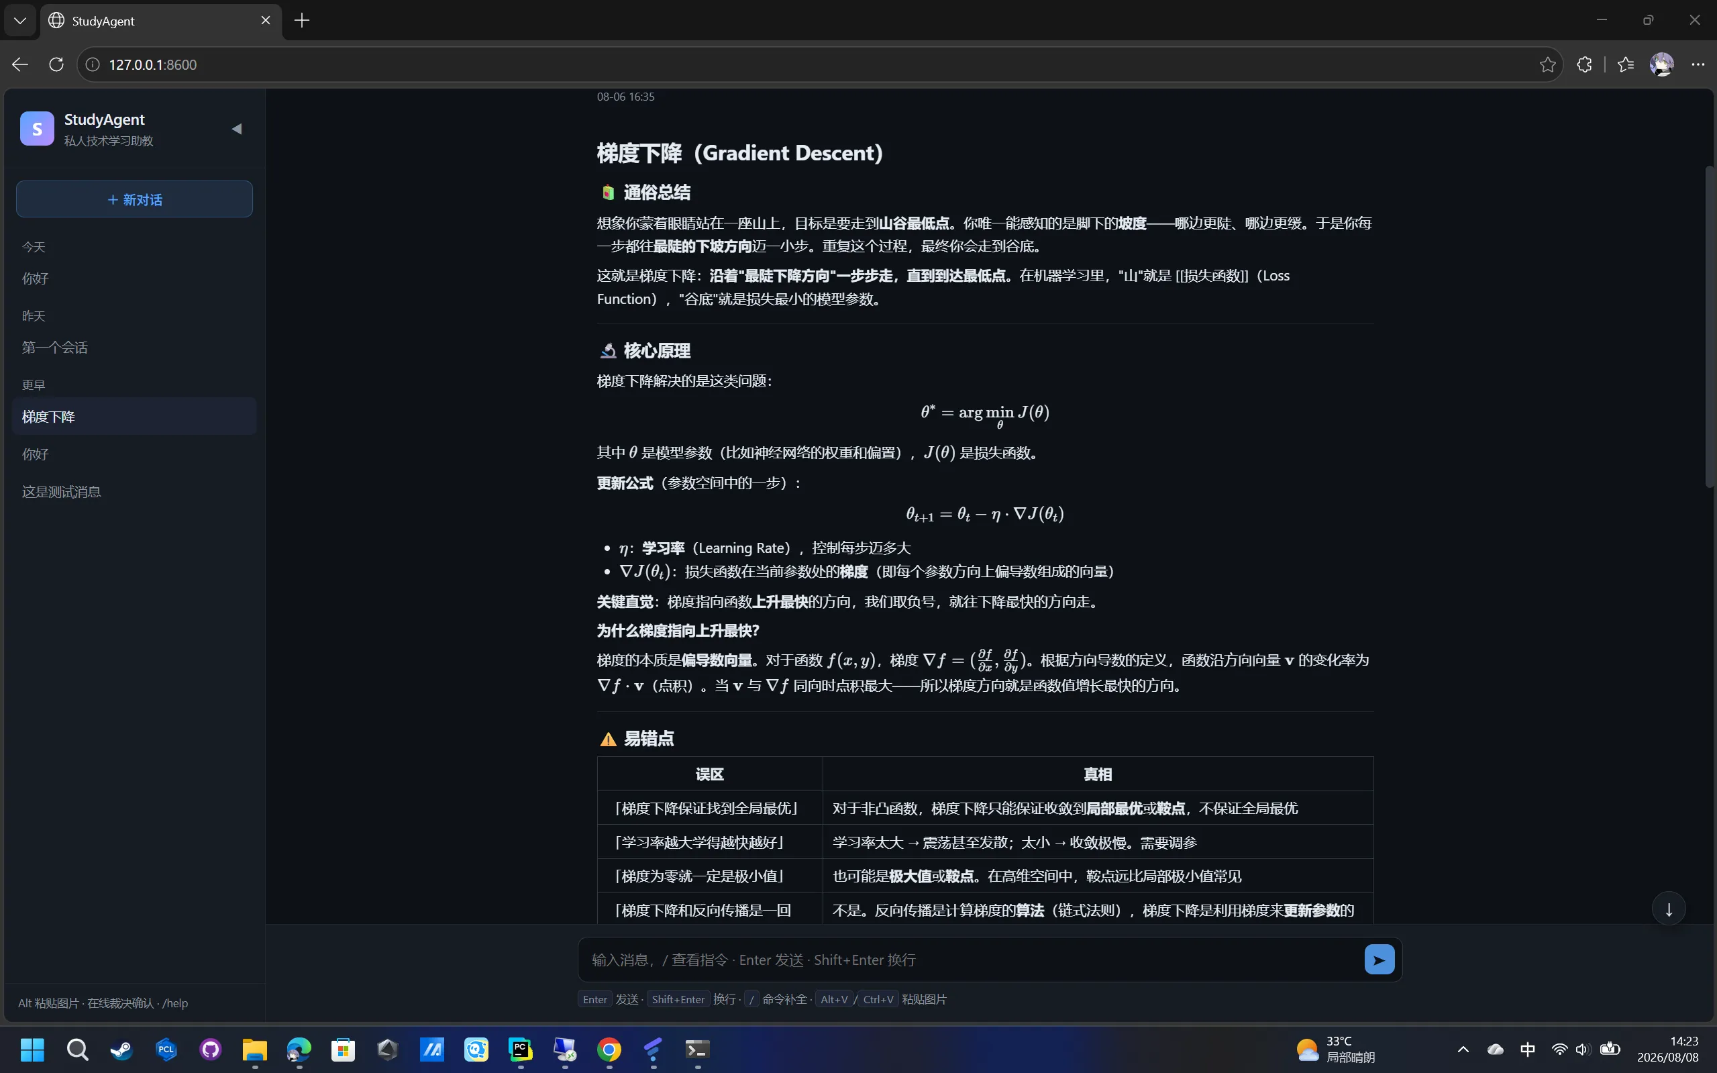Viewport: 1717px width, 1073px height.
Task: Open the weather widget showing 33°C
Action: pos(1337,1049)
